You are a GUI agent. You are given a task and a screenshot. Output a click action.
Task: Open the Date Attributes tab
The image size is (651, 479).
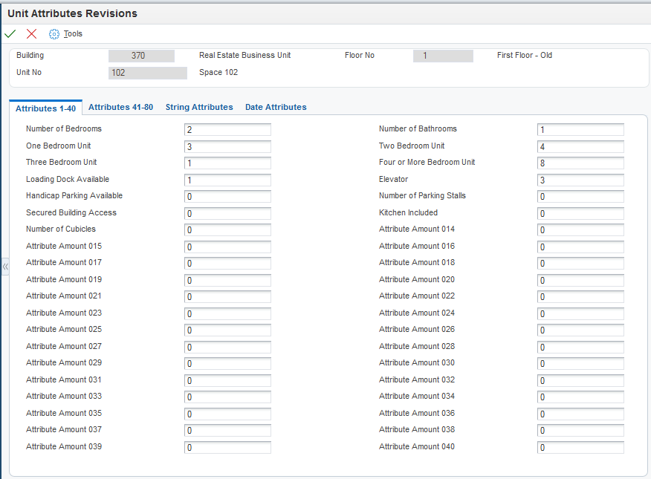point(276,107)
